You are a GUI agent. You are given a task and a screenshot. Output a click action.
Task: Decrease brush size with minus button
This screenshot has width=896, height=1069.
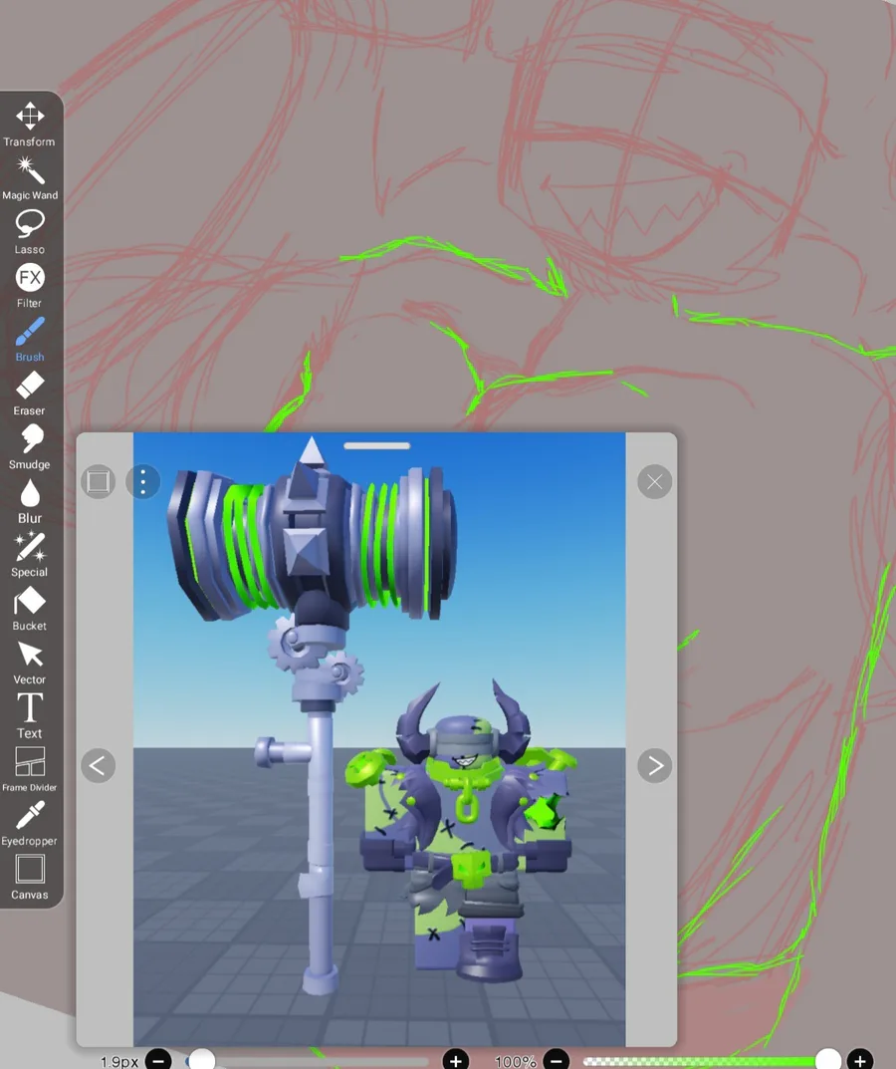[x=158, y=1060]
